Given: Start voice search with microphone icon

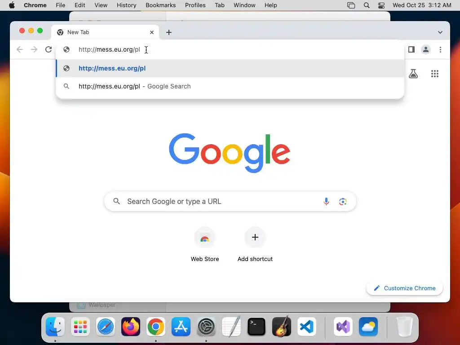Looking at the screenshot, I should (326, 201).
